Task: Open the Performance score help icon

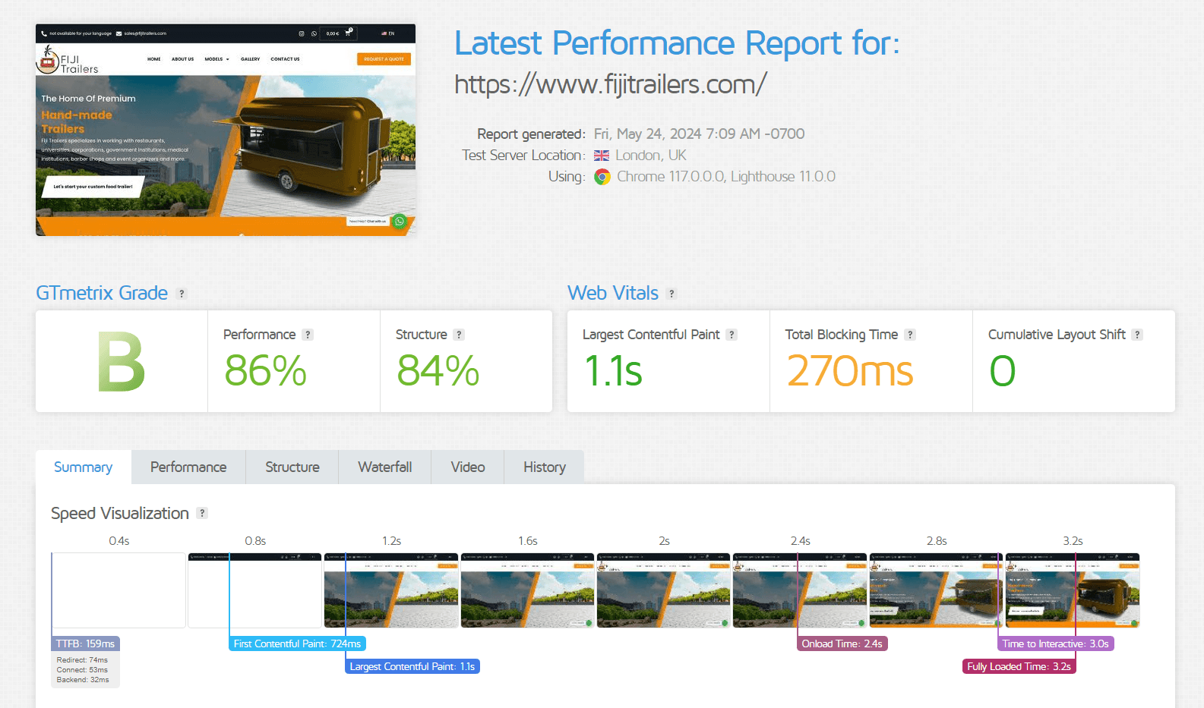Action: 308,335
